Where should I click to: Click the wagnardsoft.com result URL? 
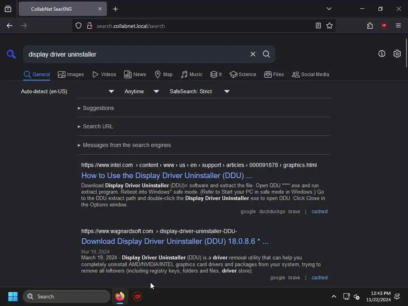159,231
